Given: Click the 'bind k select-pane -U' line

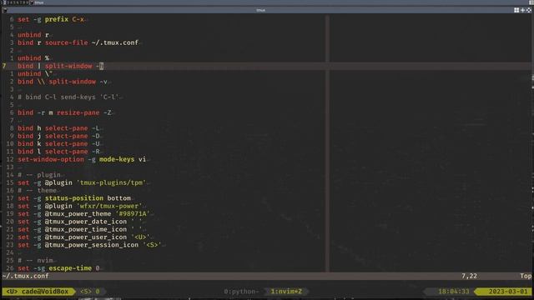Looking at the screenshot, I should coord(58,144).
